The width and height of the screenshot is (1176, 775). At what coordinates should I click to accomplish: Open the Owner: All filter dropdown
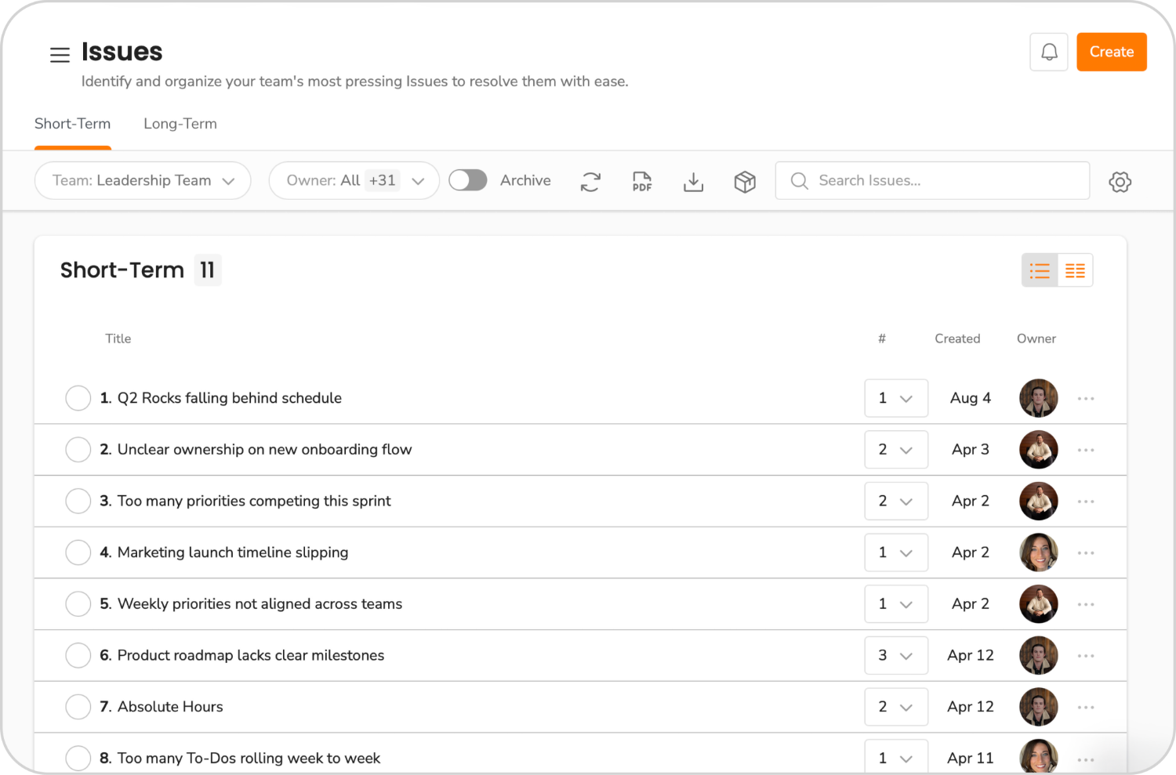(x=354, y=180)
